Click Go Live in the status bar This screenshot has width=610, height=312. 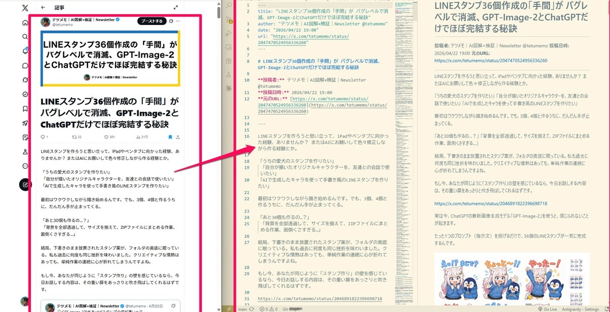pos(549,309)
